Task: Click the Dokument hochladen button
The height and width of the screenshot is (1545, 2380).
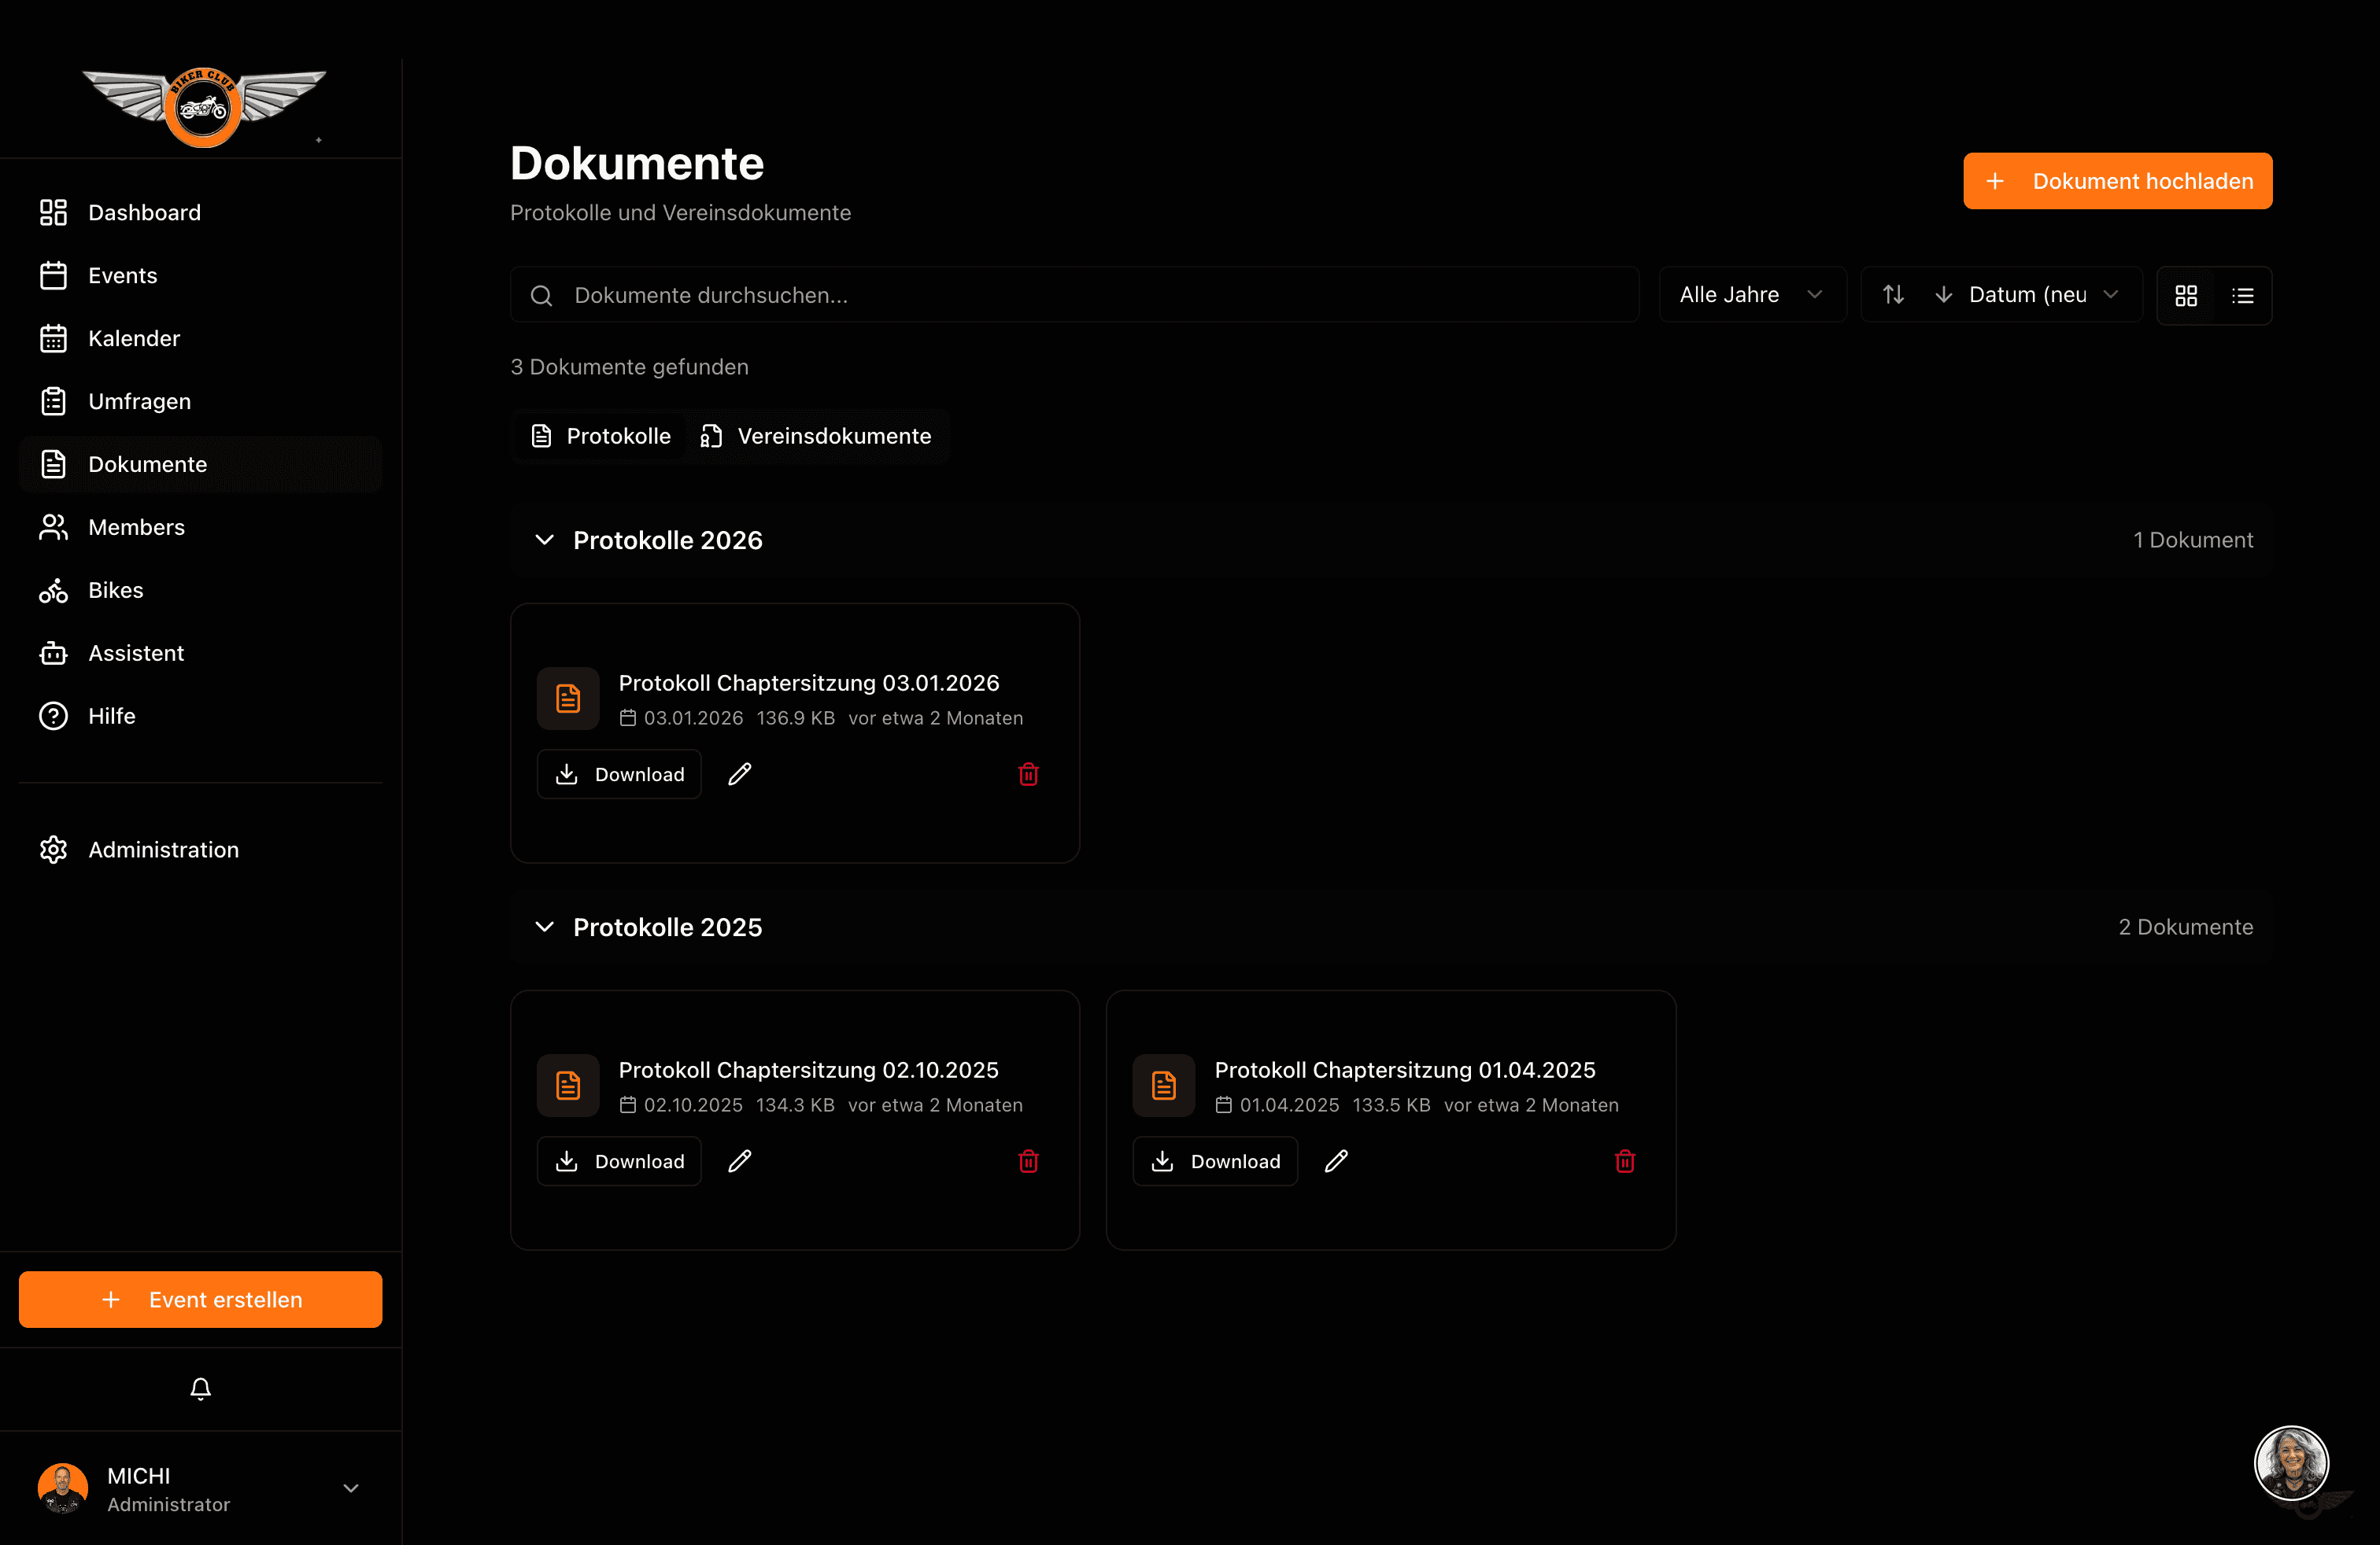Action: (x=2117, y=181)
